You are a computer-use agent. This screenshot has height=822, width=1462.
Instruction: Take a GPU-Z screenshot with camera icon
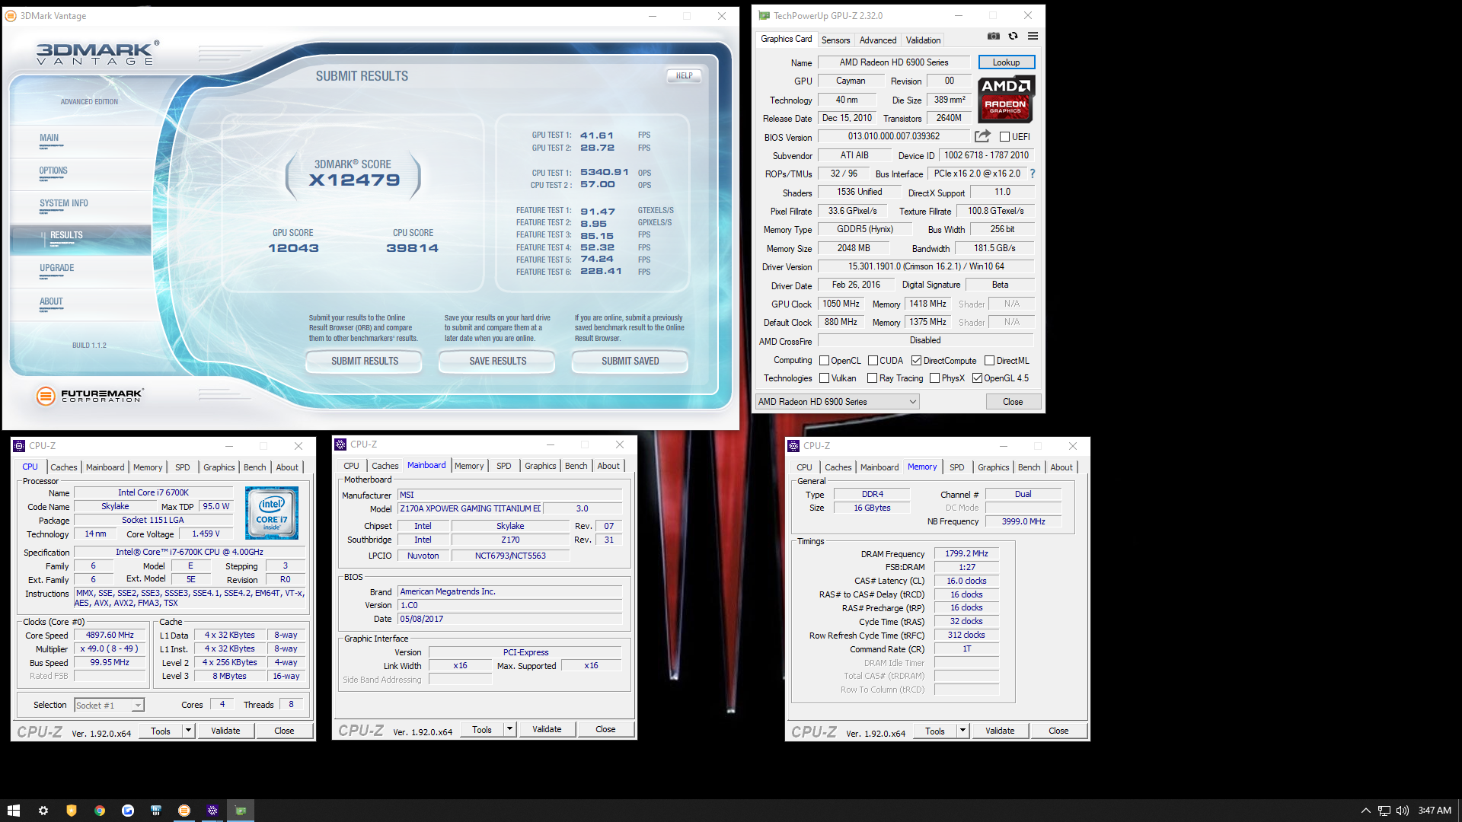tap(994, 36)
